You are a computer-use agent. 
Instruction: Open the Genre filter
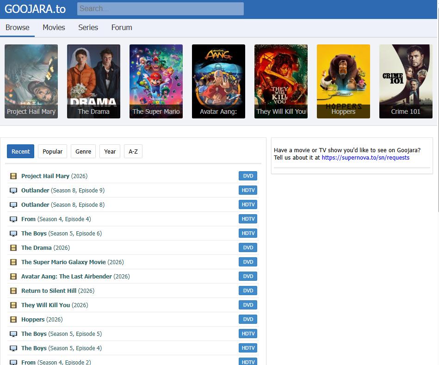(x=83, y=151)
